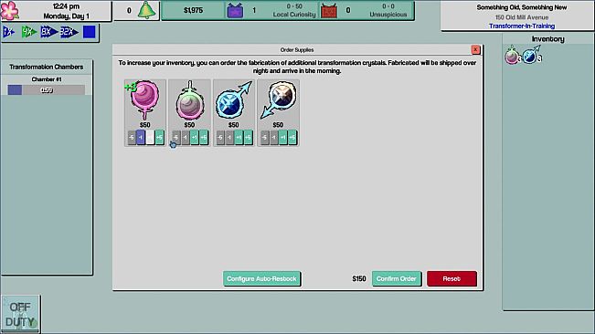Decrease dark male crystal order by 5
This screenshot has height=334, width=595.
tap(265, 138)
